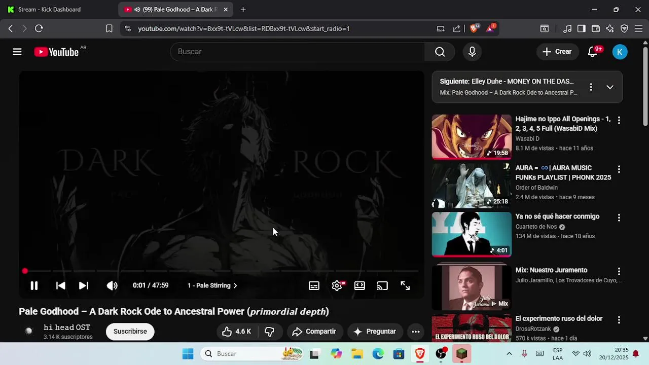Skip to the next video

(x=84, y=285)
